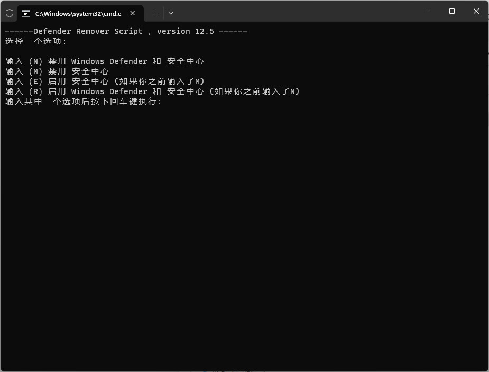Click the cmd icon on the tab

tap(26, 13)
